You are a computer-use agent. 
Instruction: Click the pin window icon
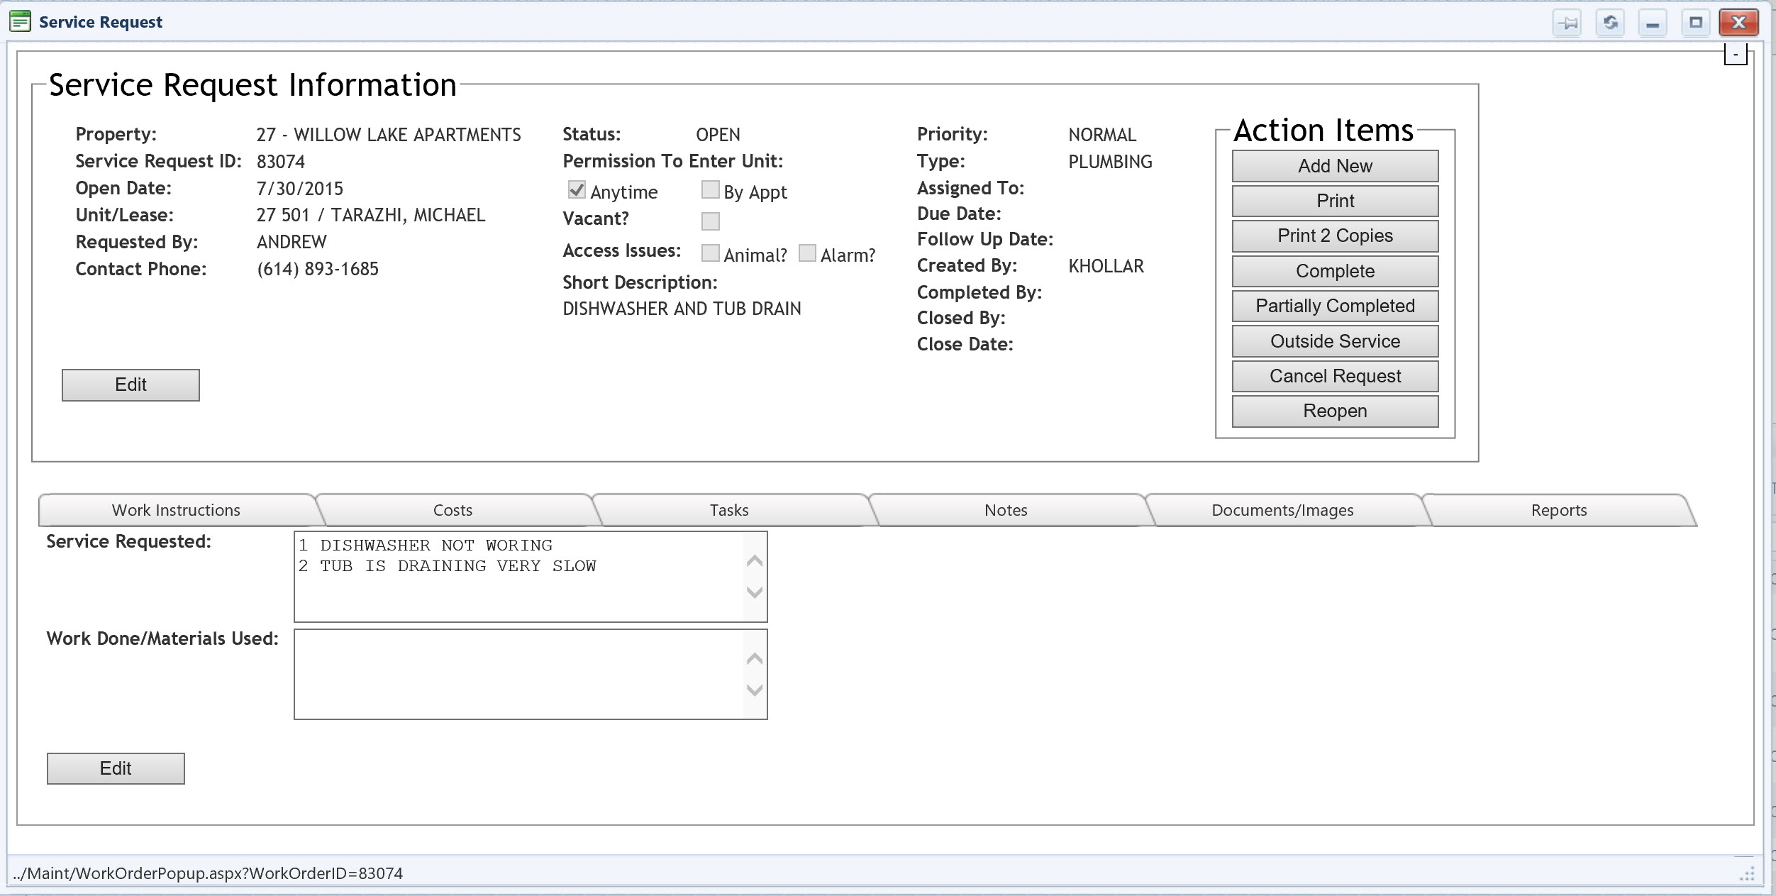(1567, 23)
